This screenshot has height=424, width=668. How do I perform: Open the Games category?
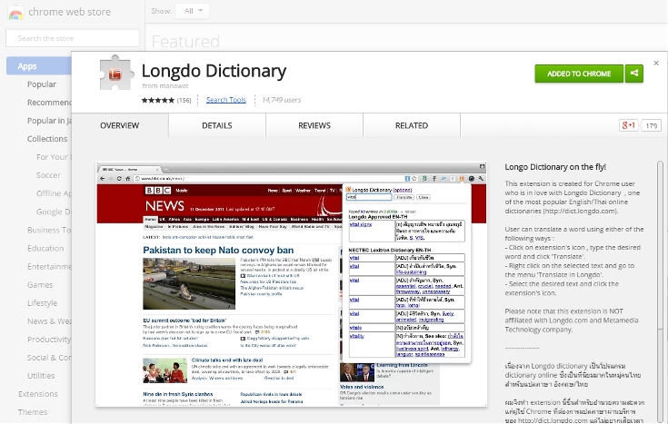[x=40, y=285]
